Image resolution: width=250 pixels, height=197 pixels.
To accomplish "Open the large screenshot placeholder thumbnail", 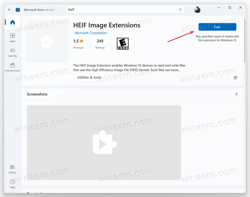I will 104,142.
